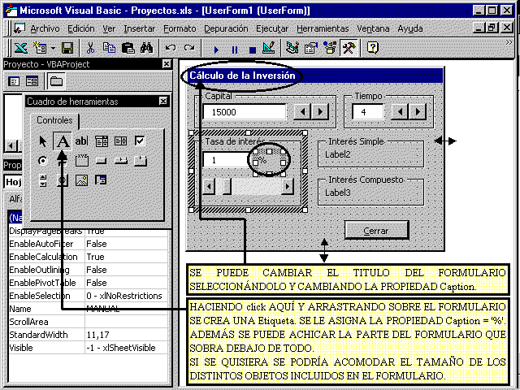Screen dimensions: 520x390
Task: Select the OptionButton tool in toolbox
Action: coord(43,161)
